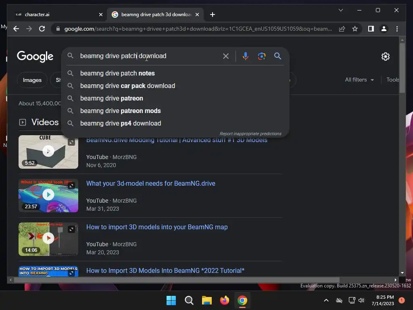Open volume control in system tray

pyautogui.click(x=361, y=300)
